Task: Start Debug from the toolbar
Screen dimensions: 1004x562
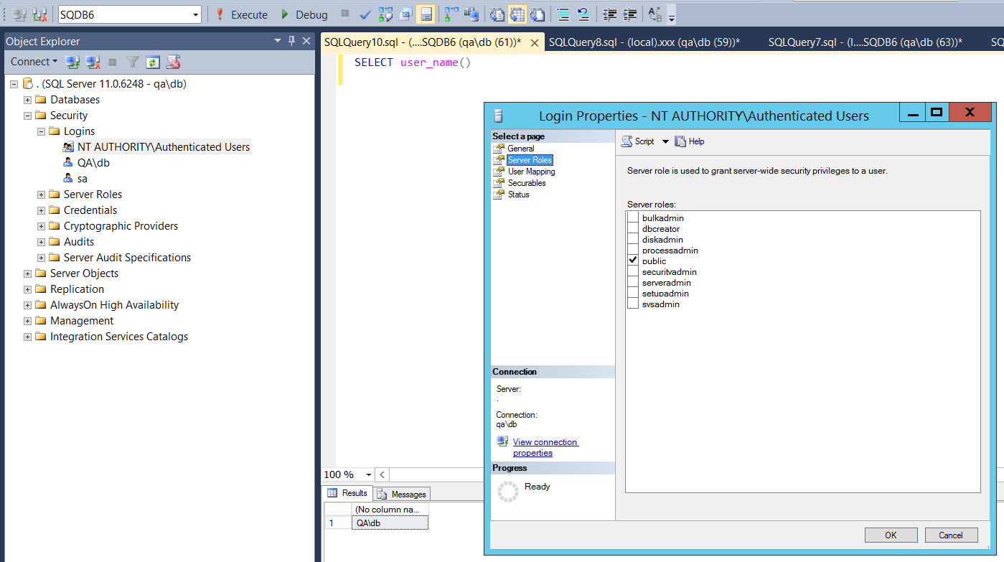Action: point(304,14)
